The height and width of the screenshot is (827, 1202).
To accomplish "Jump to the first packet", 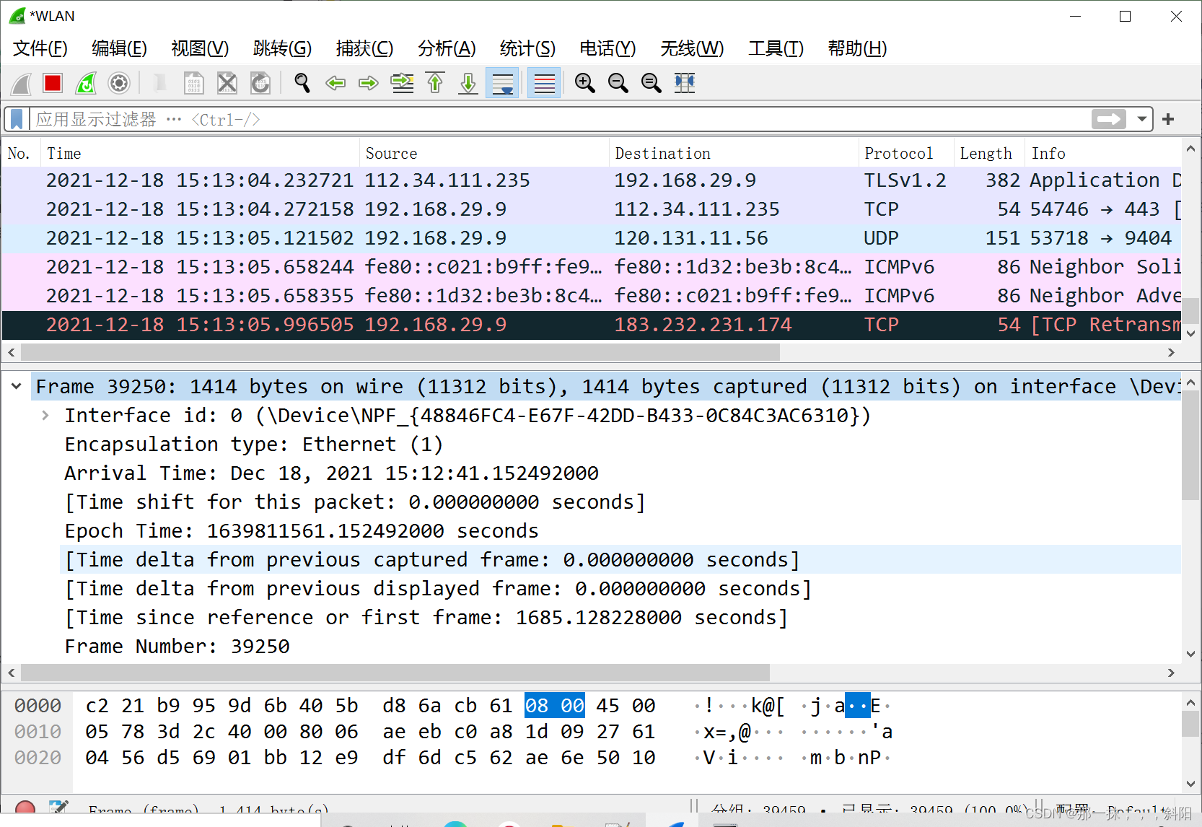I will coord(435,84).
